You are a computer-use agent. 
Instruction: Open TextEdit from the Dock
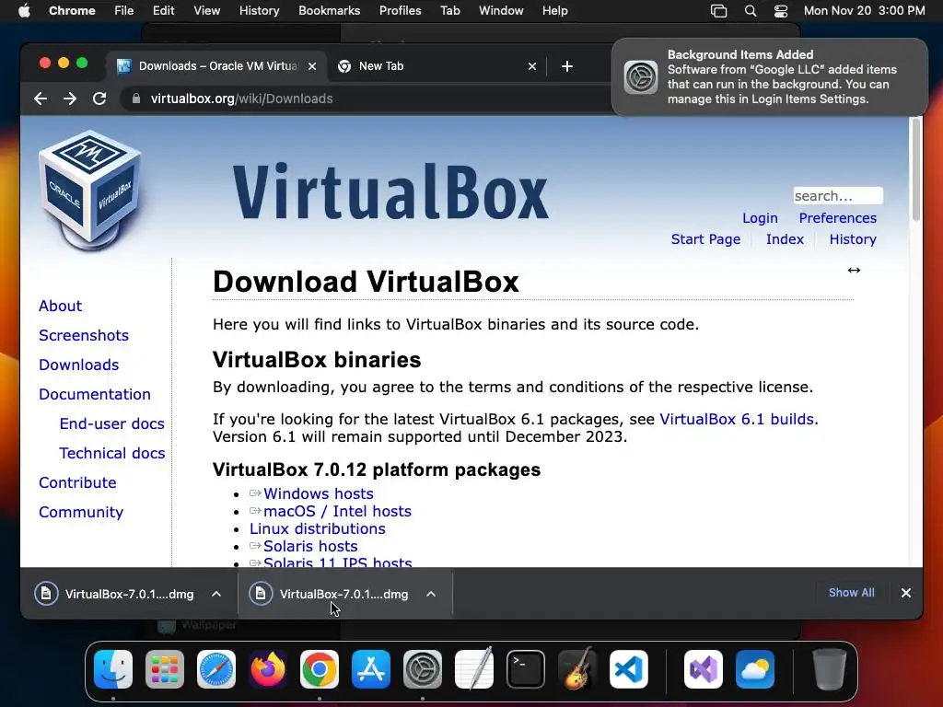(x=474, y=669)
